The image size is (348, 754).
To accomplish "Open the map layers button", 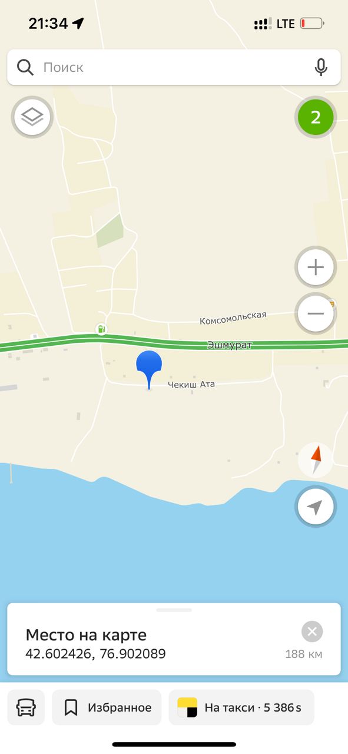I will click(x=32, y=117).
